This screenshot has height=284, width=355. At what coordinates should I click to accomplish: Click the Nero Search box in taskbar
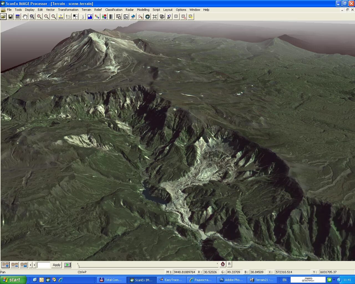pyautogui.click(x=308, y=280)
